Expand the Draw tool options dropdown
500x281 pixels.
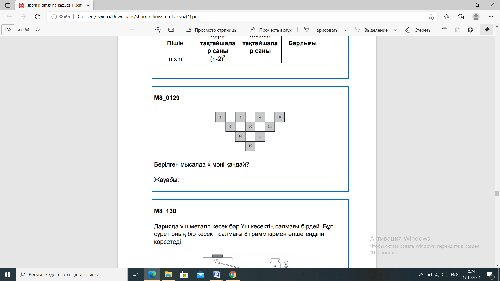click(346, 30)
